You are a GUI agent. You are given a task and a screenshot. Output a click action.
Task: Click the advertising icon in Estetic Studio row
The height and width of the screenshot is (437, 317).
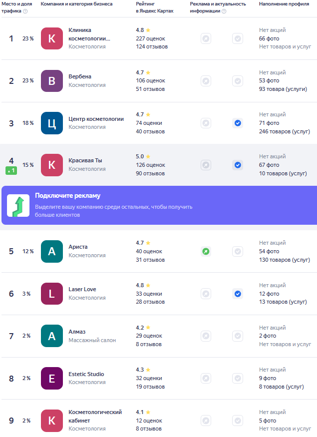(206, 378)
